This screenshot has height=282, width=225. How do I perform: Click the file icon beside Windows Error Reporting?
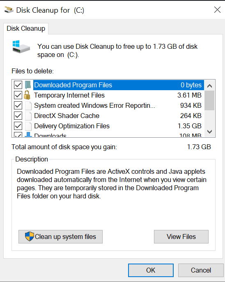point(28,106)
